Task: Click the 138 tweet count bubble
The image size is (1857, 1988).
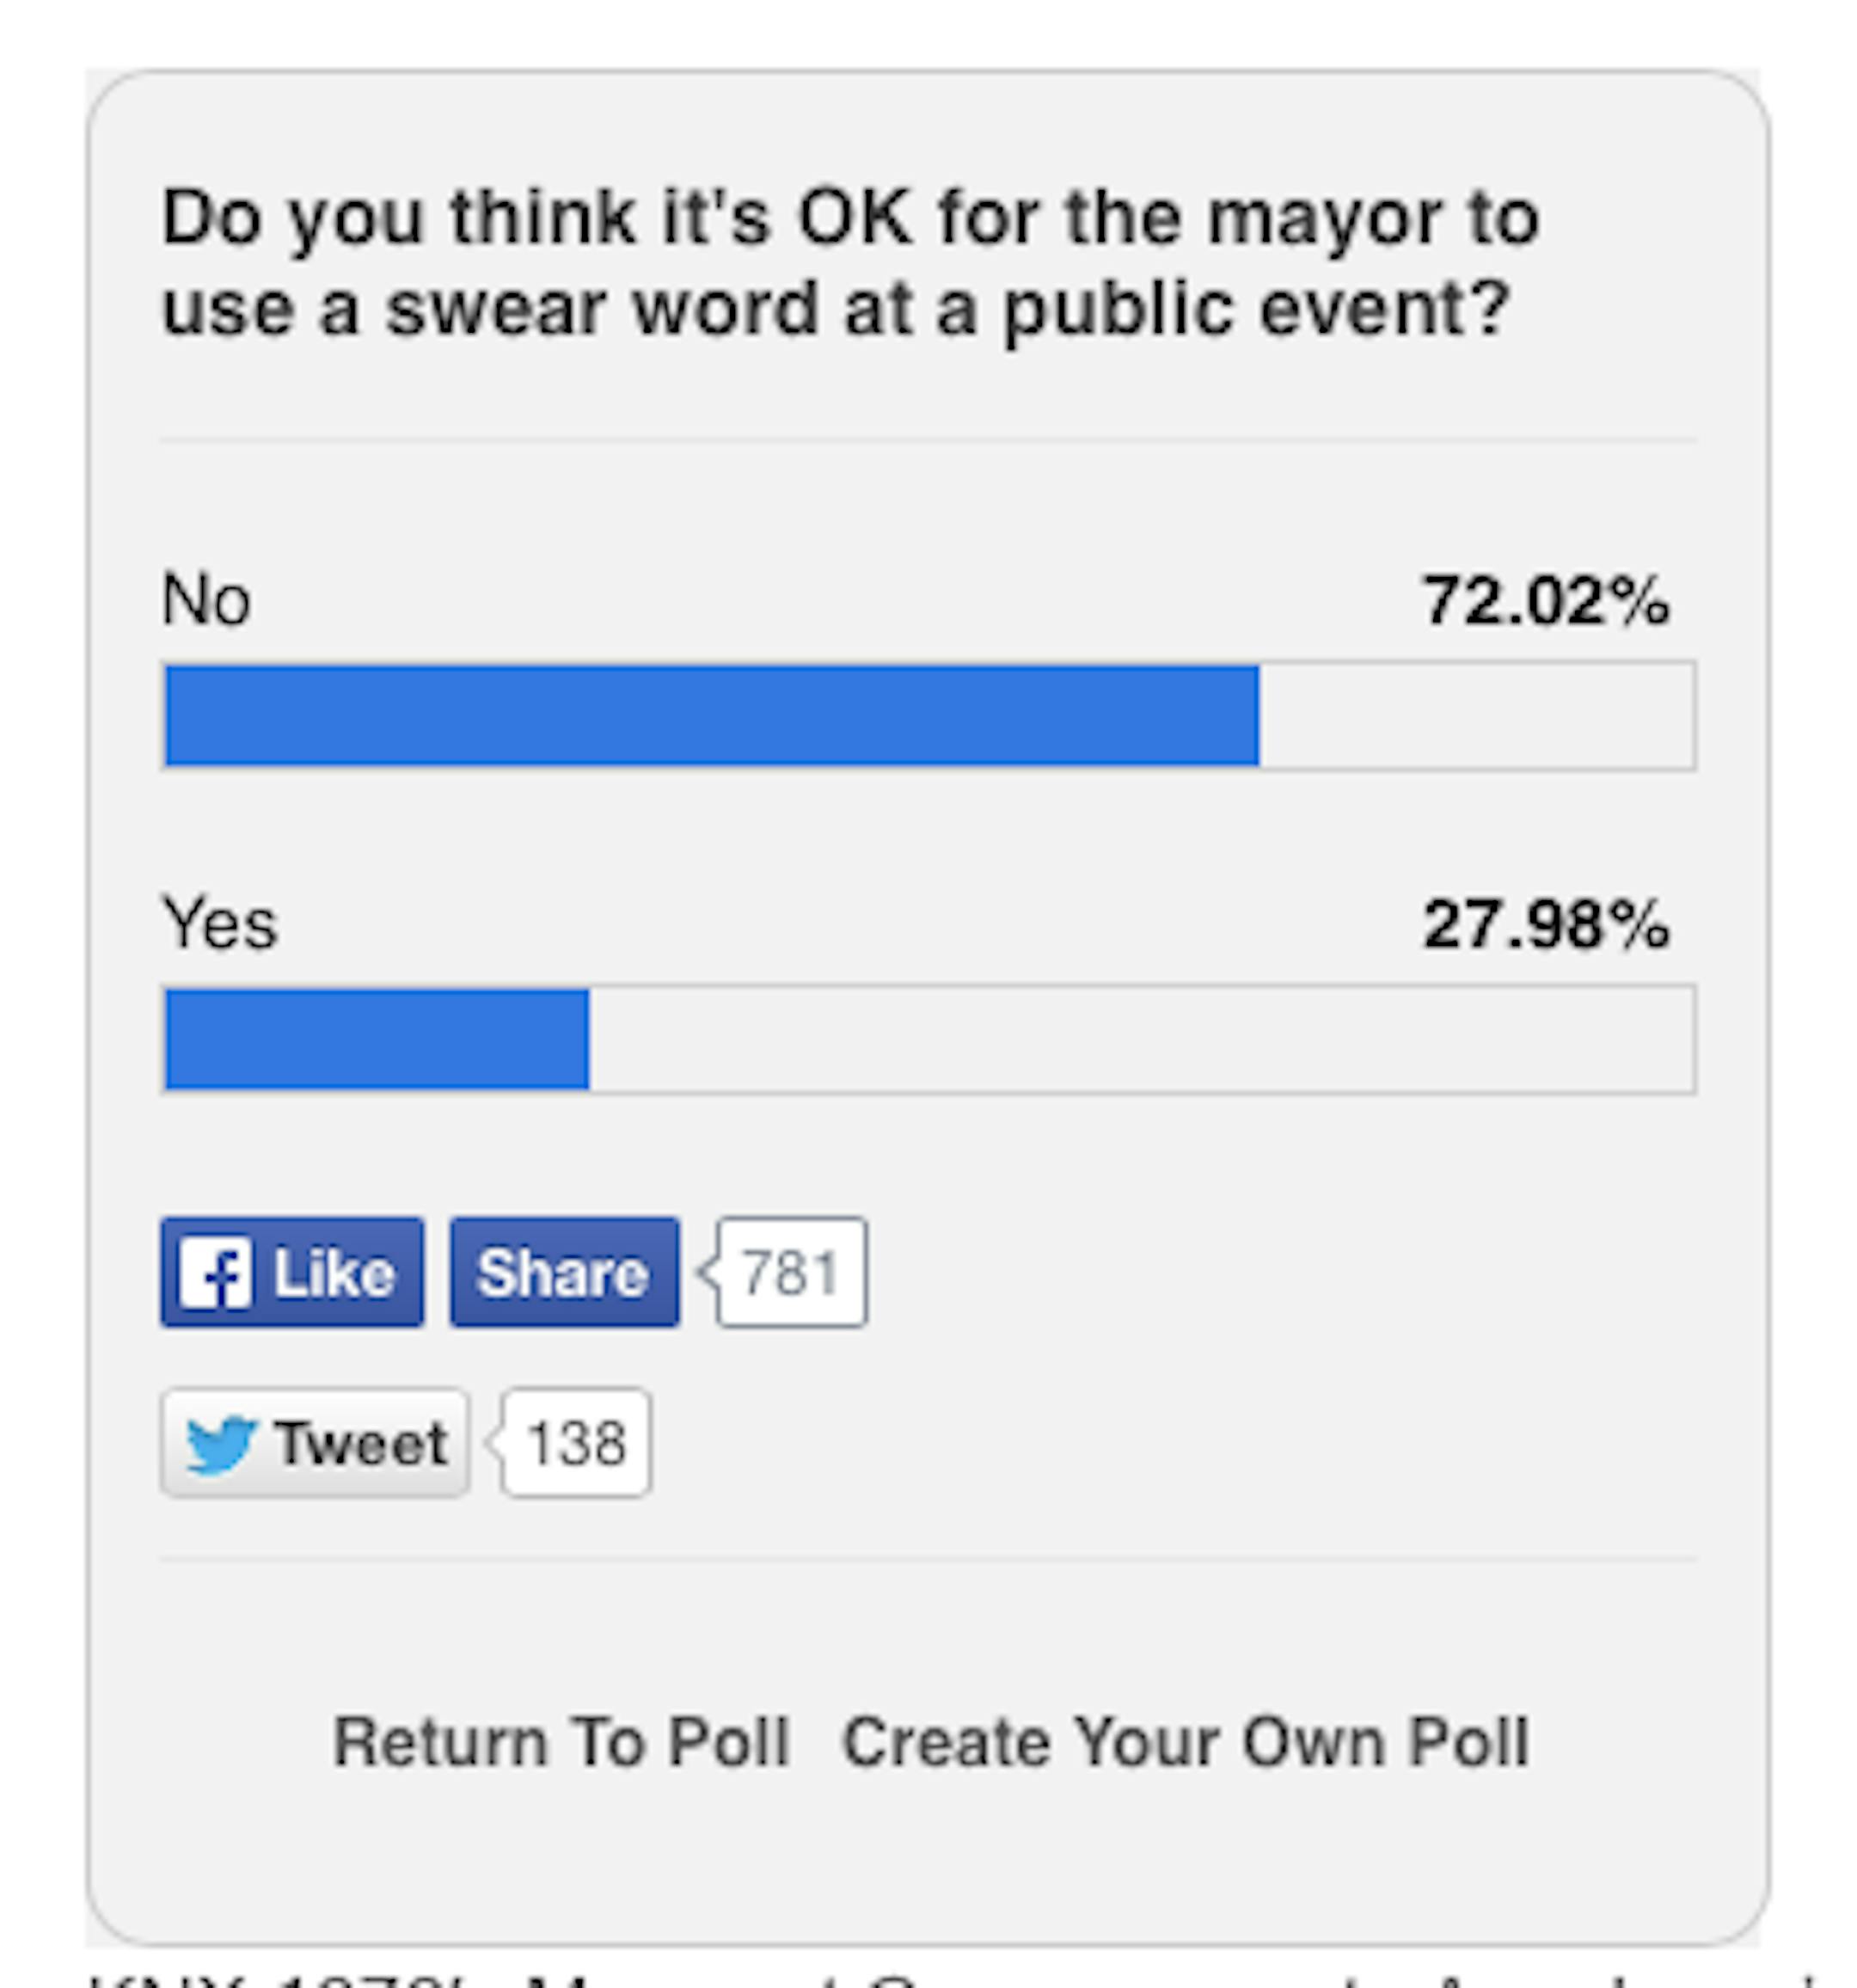Action: click(x=576, y=1443)
